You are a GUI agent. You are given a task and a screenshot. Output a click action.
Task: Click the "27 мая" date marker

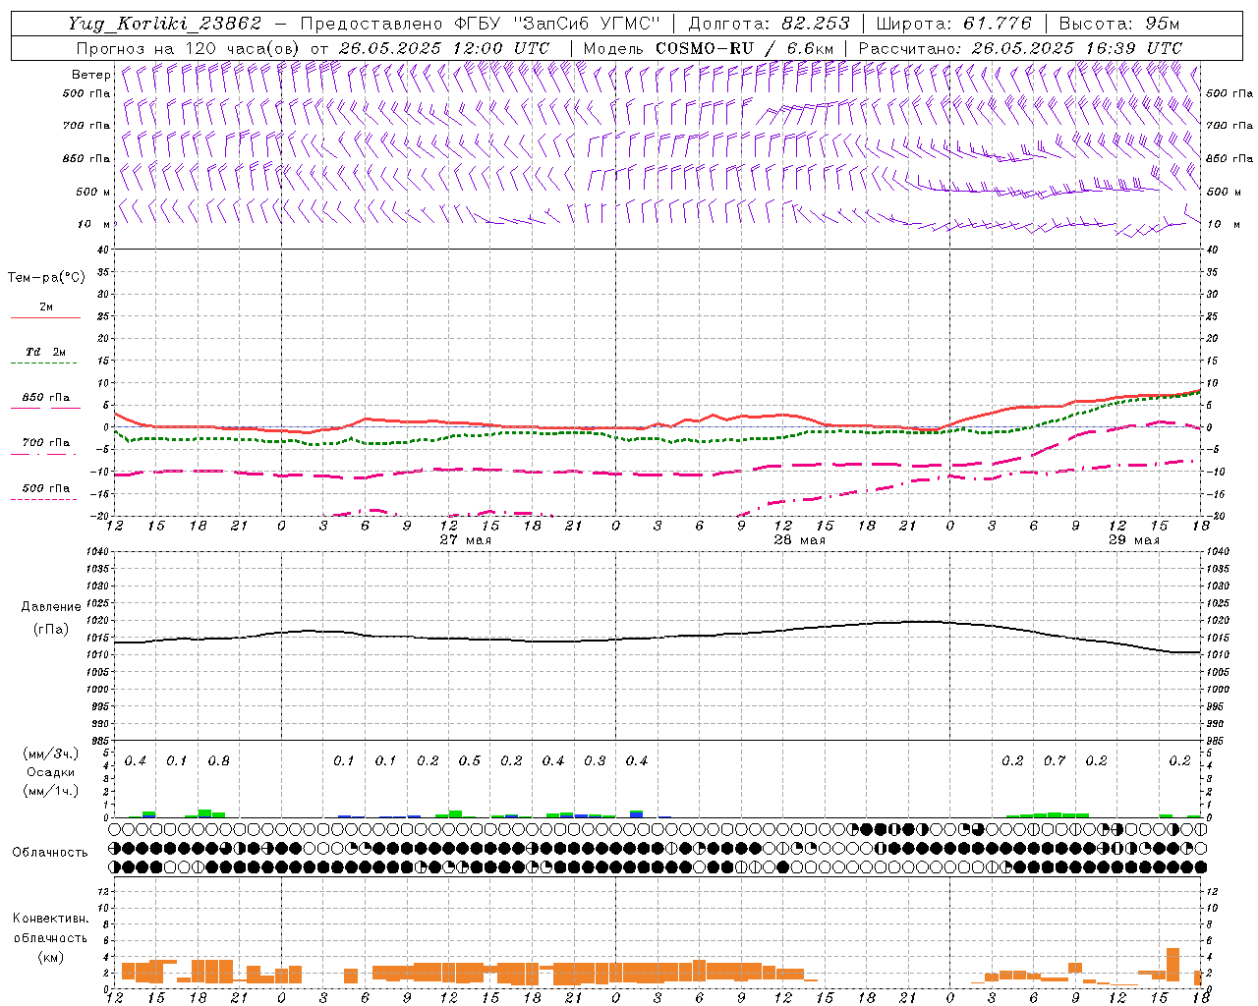466,540
